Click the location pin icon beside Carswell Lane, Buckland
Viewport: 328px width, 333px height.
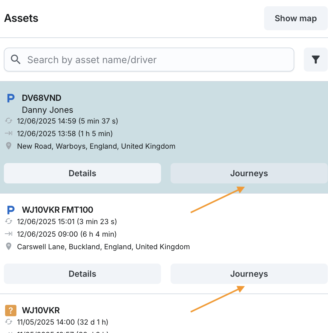tap(9, 247)
